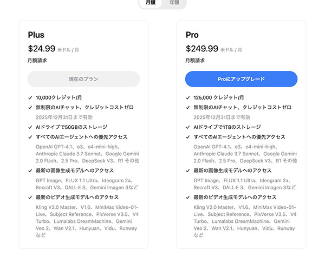Click the $249.99 price on Pro card
This screenshot has height=264, width=325.
[202, 49]
